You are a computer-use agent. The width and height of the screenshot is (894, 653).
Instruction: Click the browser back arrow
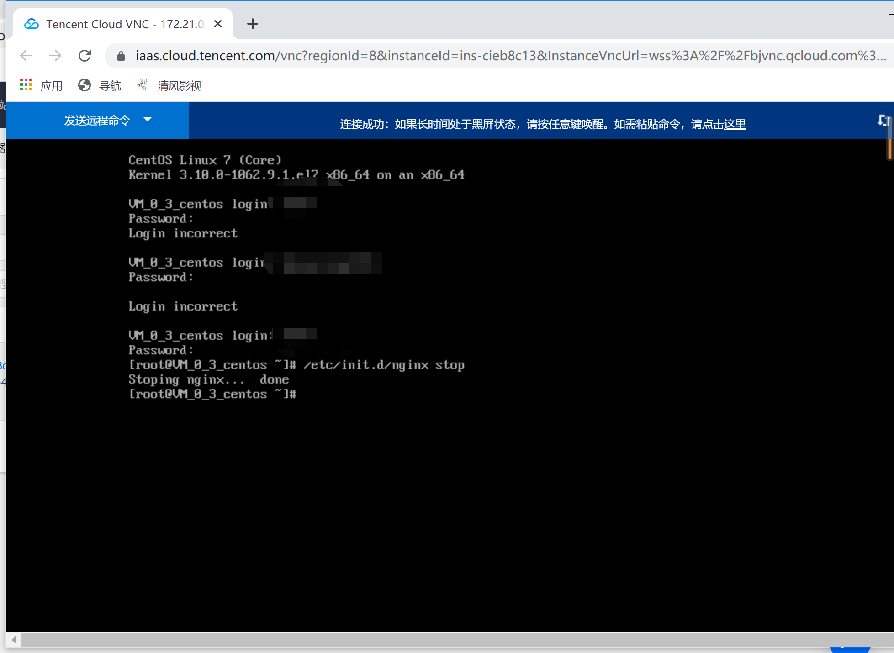click(x=26, y=56)
